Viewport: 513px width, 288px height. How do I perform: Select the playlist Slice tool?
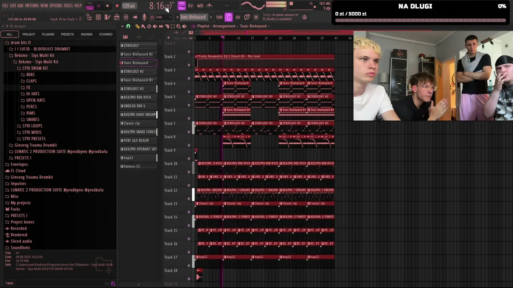coord(167,26)
